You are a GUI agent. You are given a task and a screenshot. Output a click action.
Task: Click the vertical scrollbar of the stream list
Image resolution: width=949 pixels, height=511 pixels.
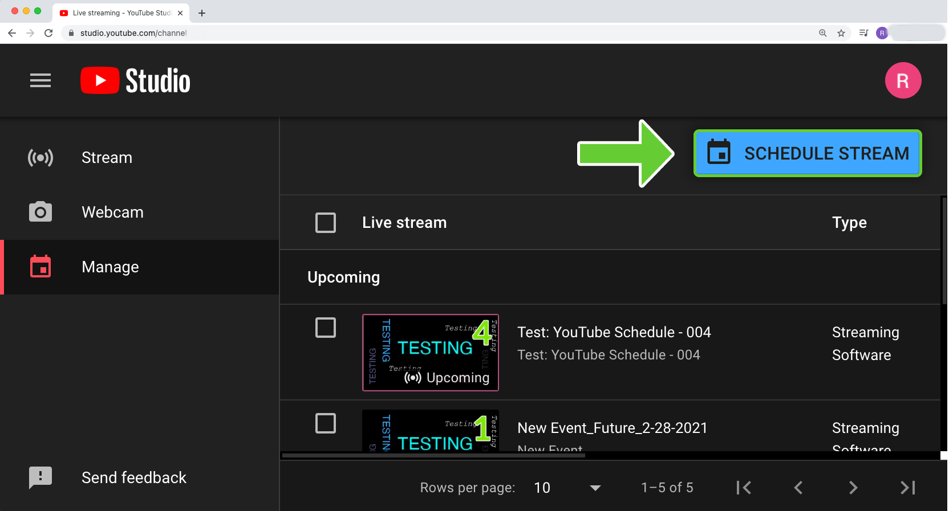coord(944,251)
